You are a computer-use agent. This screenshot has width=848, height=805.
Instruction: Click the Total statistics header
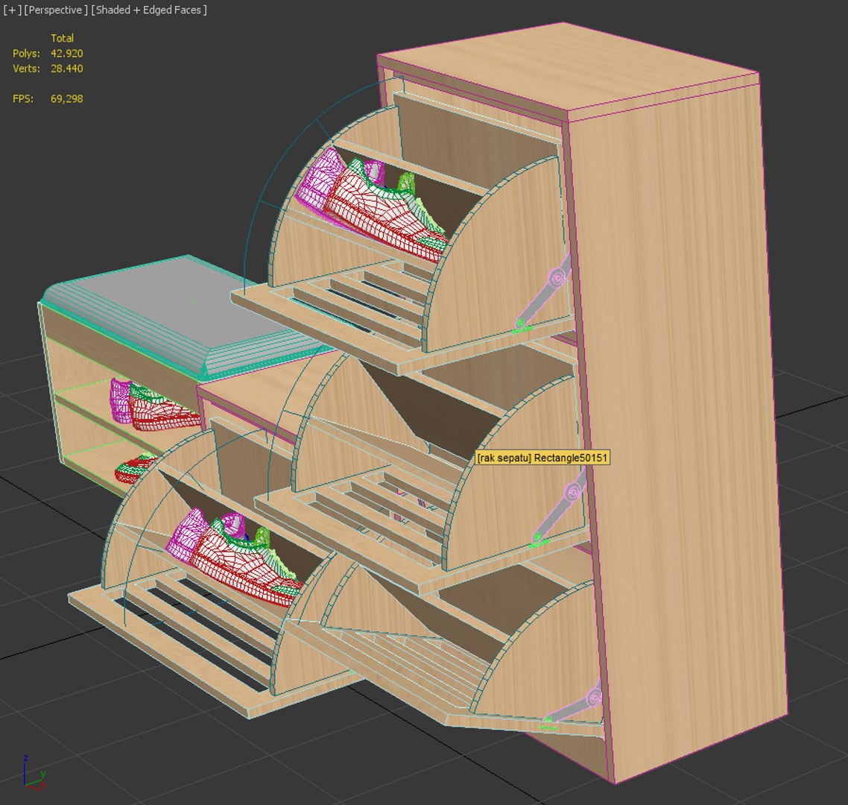62,38
